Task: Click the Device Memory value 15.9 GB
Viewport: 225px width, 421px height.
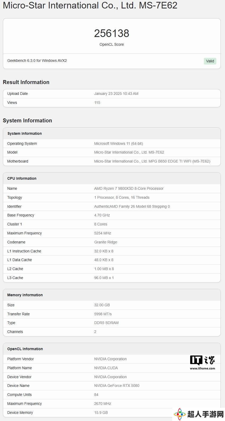Action: click(101, 413)
